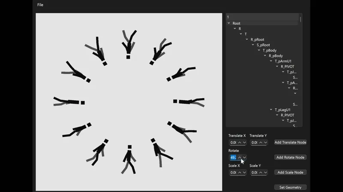Click the scene tree vertical scrollbar thumb
The height and width of the screenshot is (192, 343).
tap(301, 20)
